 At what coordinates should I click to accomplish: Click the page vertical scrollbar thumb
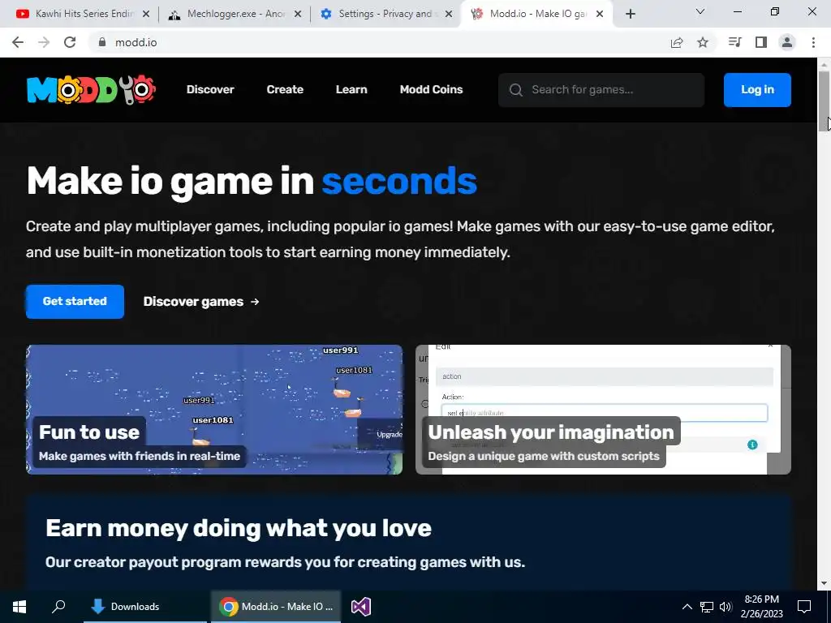pos(825,101)
